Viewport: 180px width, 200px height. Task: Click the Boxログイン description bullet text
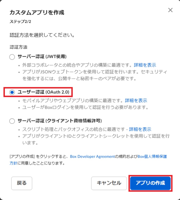pos(85,107)
